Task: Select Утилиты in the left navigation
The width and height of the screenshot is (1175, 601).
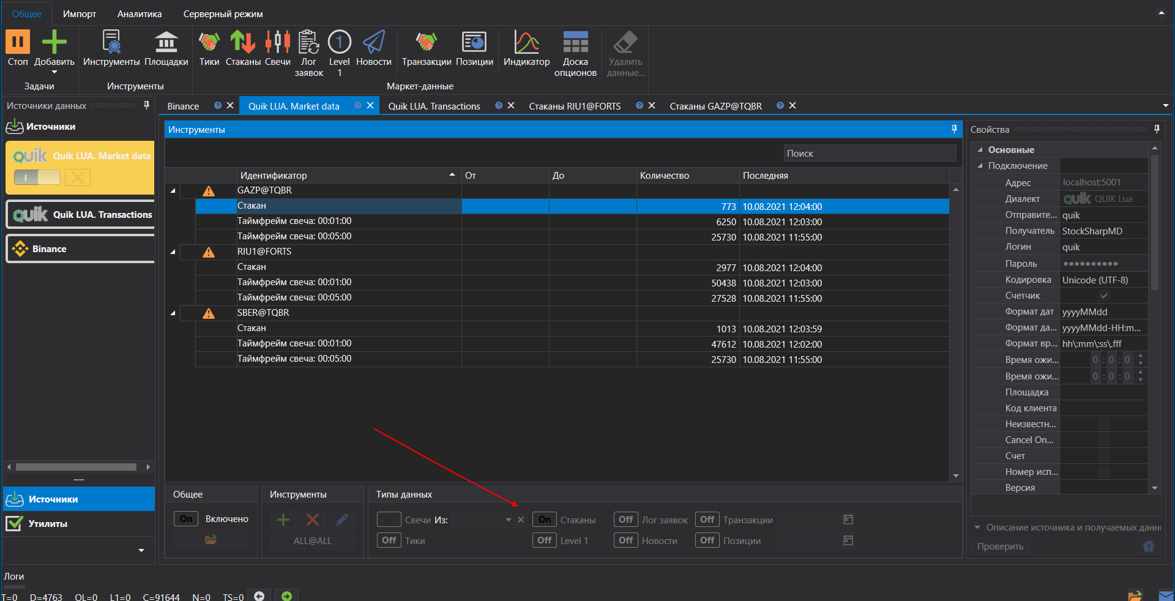Action: [79, 524]
